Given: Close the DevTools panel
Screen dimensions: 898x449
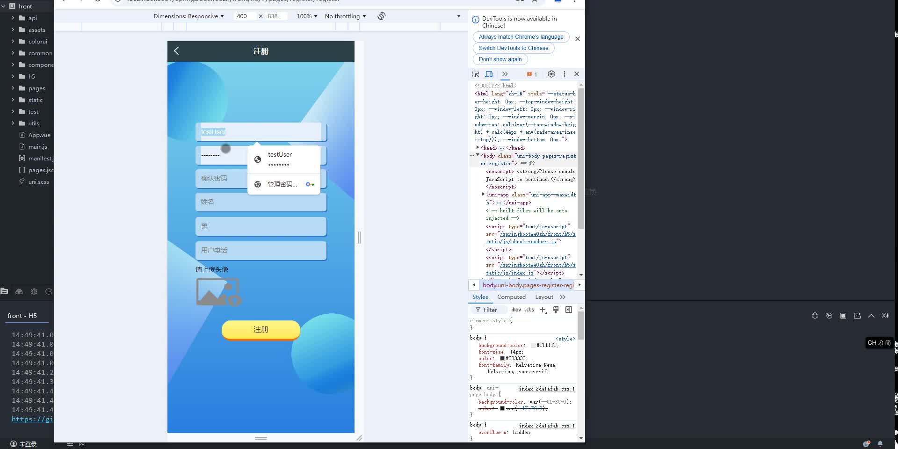Looking at the screenshot, I should (x=577, y=74).
